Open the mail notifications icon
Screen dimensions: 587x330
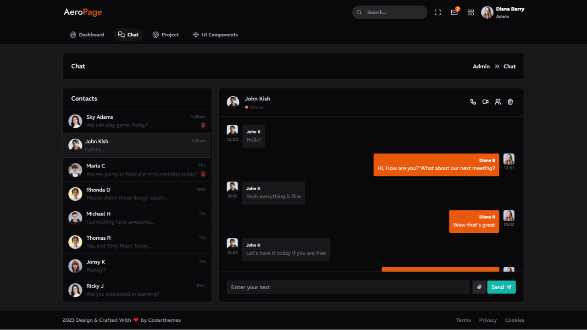[x=454, y=12]
